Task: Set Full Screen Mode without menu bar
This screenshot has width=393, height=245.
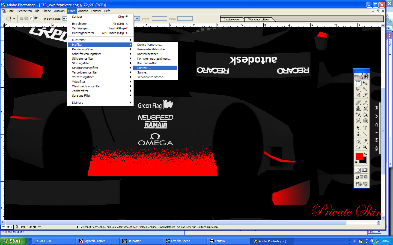Action: 366,177
